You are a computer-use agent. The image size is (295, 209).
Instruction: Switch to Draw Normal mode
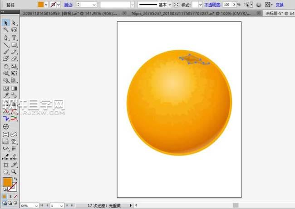point(5,203)
